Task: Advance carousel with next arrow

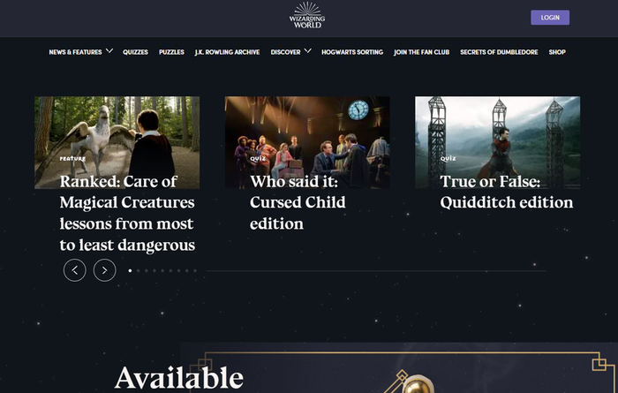Action: click(105, 270)
